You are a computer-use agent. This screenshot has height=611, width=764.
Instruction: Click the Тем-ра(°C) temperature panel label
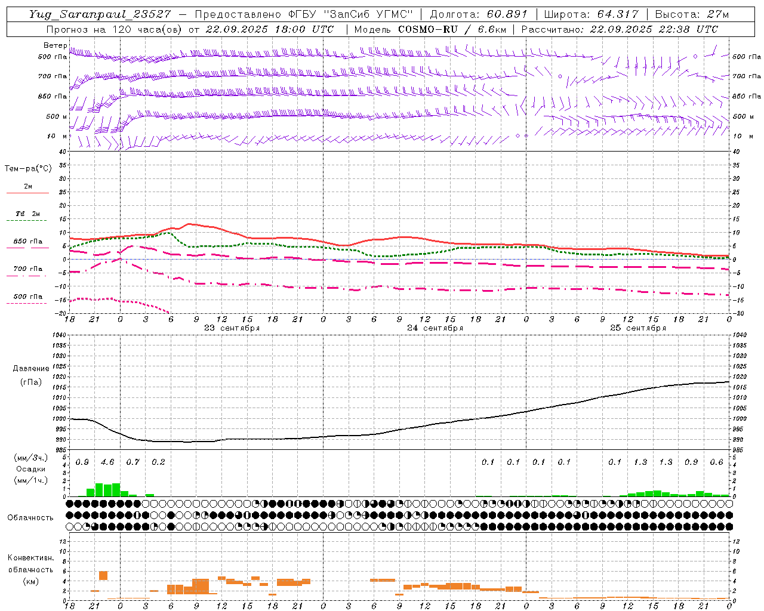tap(28, 169)
